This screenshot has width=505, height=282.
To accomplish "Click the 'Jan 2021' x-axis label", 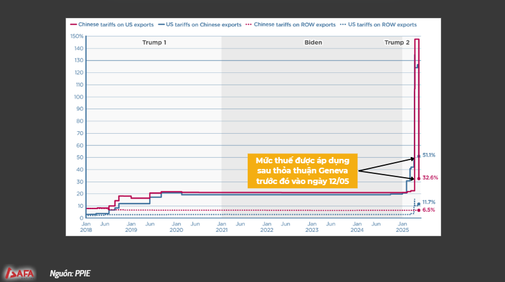I will [221, 227].
